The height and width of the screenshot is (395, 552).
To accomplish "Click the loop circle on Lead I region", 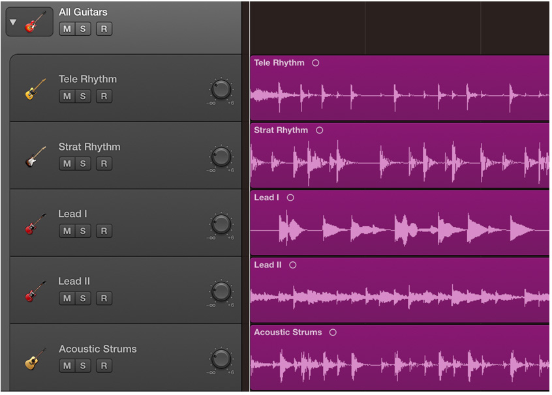I will (290, 197).
